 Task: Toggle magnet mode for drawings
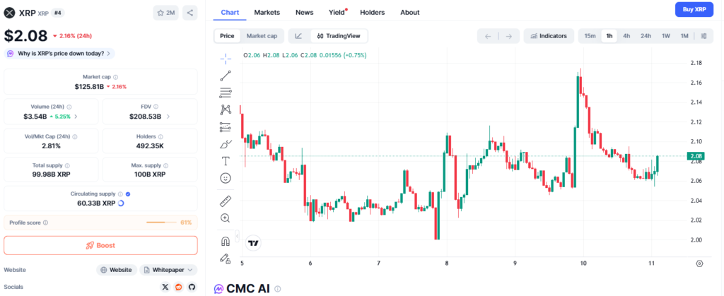tap(226, 241)
